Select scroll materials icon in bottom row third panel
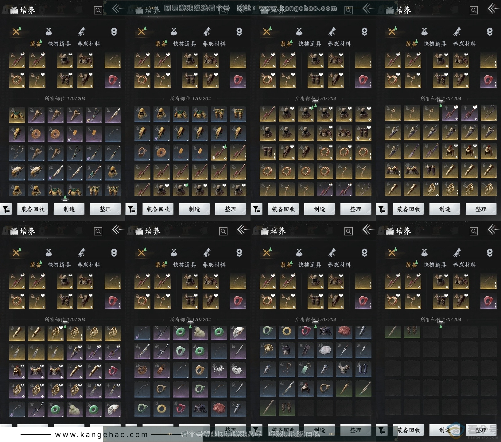Screen dimensions: 501x442 [332, 252]
